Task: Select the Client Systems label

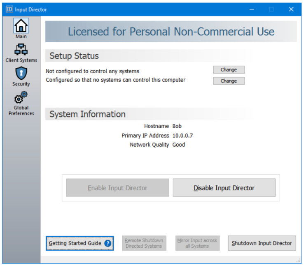Action: tap(21, 60)
